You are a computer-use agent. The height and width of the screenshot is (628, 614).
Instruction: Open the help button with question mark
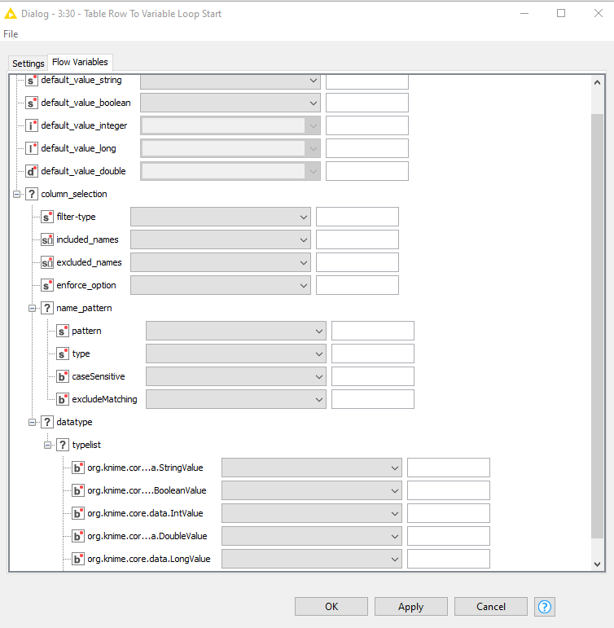coord(545,607)
